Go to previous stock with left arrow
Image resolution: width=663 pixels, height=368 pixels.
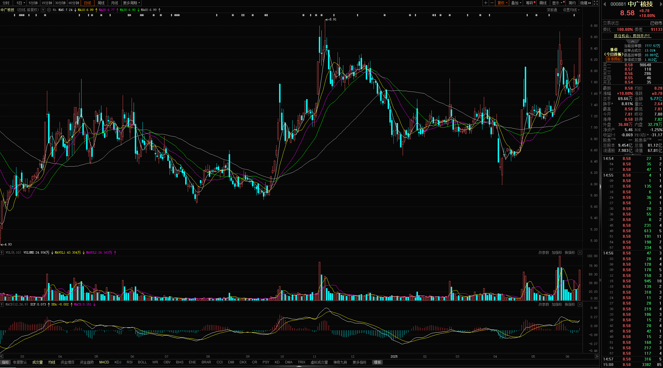tap(605, 4)
